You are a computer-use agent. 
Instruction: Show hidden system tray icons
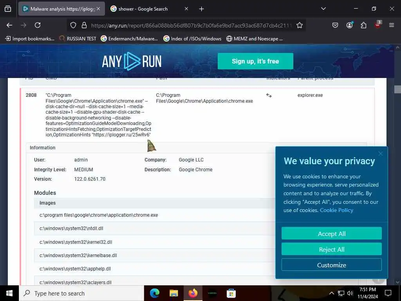pyautogui.click(x=331, y=293)
